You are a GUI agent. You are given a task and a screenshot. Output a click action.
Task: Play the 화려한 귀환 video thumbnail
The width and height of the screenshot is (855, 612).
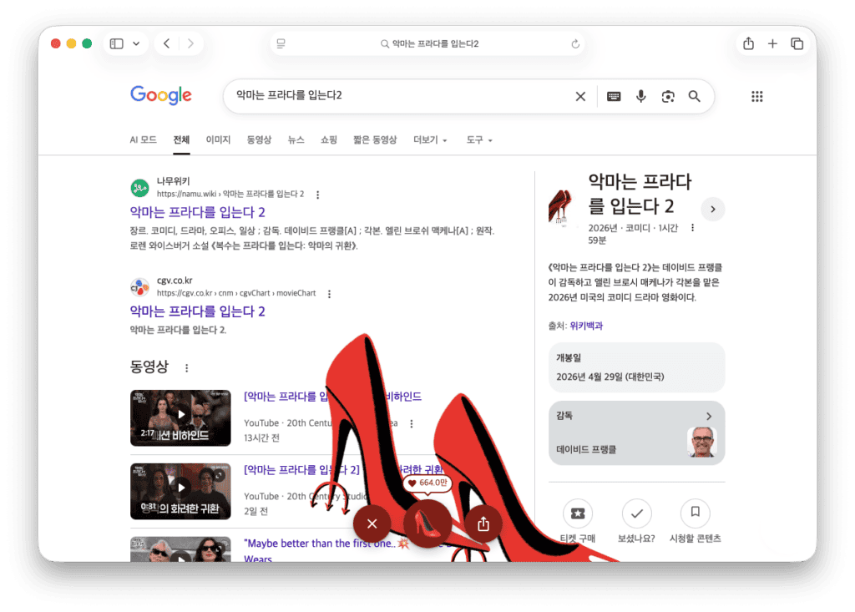(180, 492)
